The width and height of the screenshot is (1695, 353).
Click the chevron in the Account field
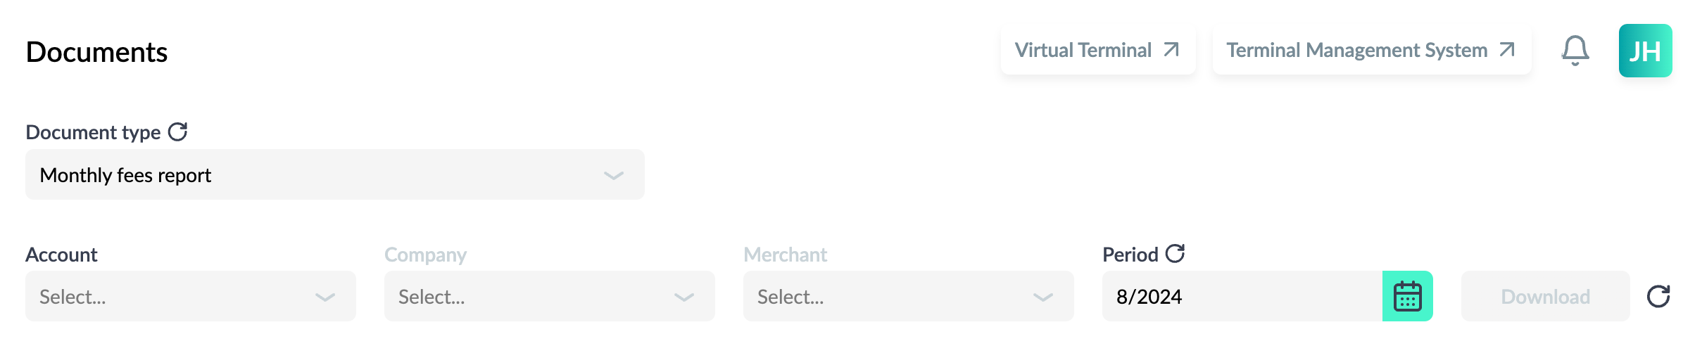325,297
